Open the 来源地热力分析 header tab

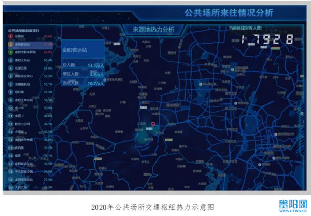[153, 30]
